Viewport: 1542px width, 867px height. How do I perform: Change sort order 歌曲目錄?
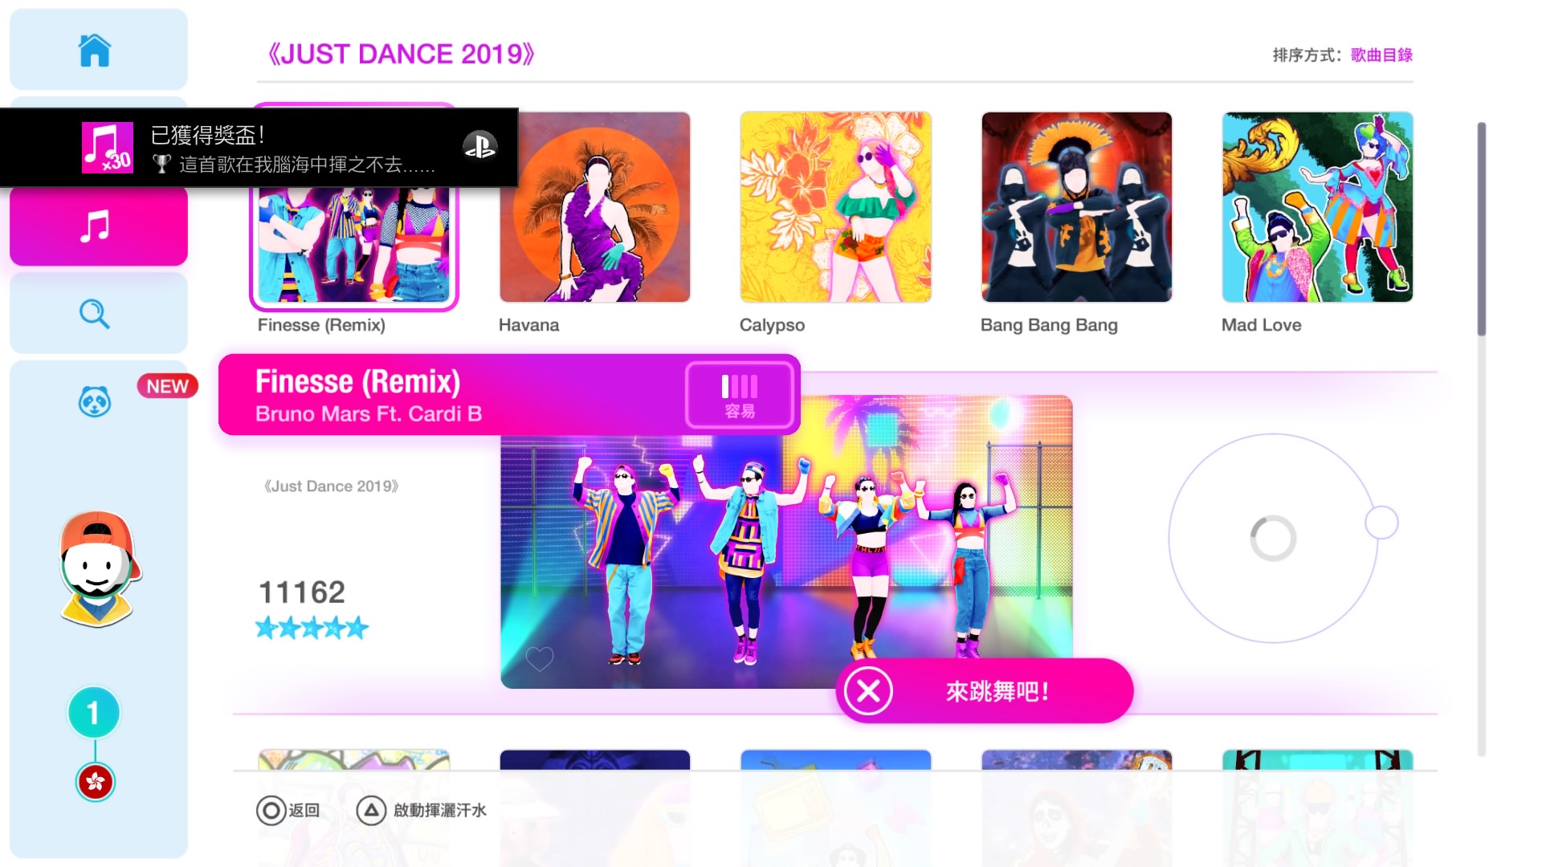1381,55
